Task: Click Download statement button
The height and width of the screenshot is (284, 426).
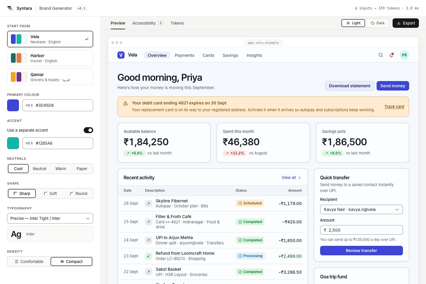Action: [x=350, y=86]
